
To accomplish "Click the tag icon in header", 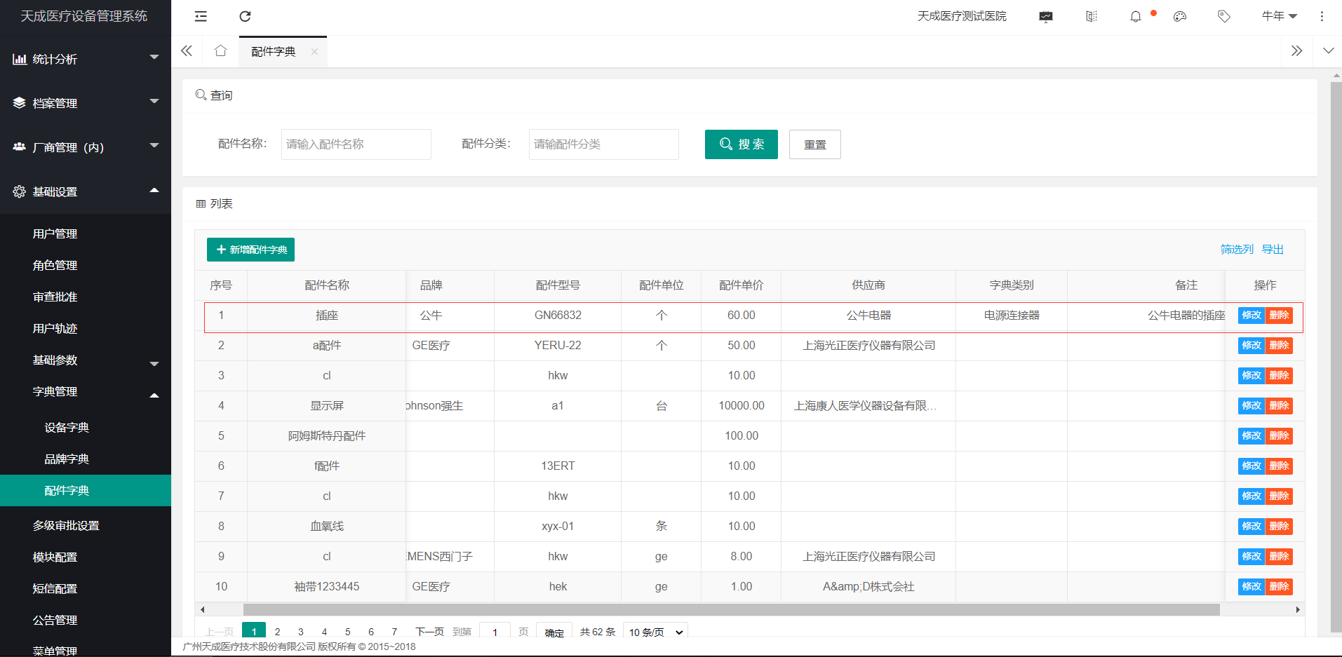I will (1224, 16).
